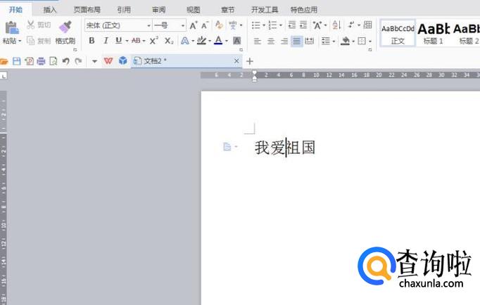Click the superscript X² icon

153,41
